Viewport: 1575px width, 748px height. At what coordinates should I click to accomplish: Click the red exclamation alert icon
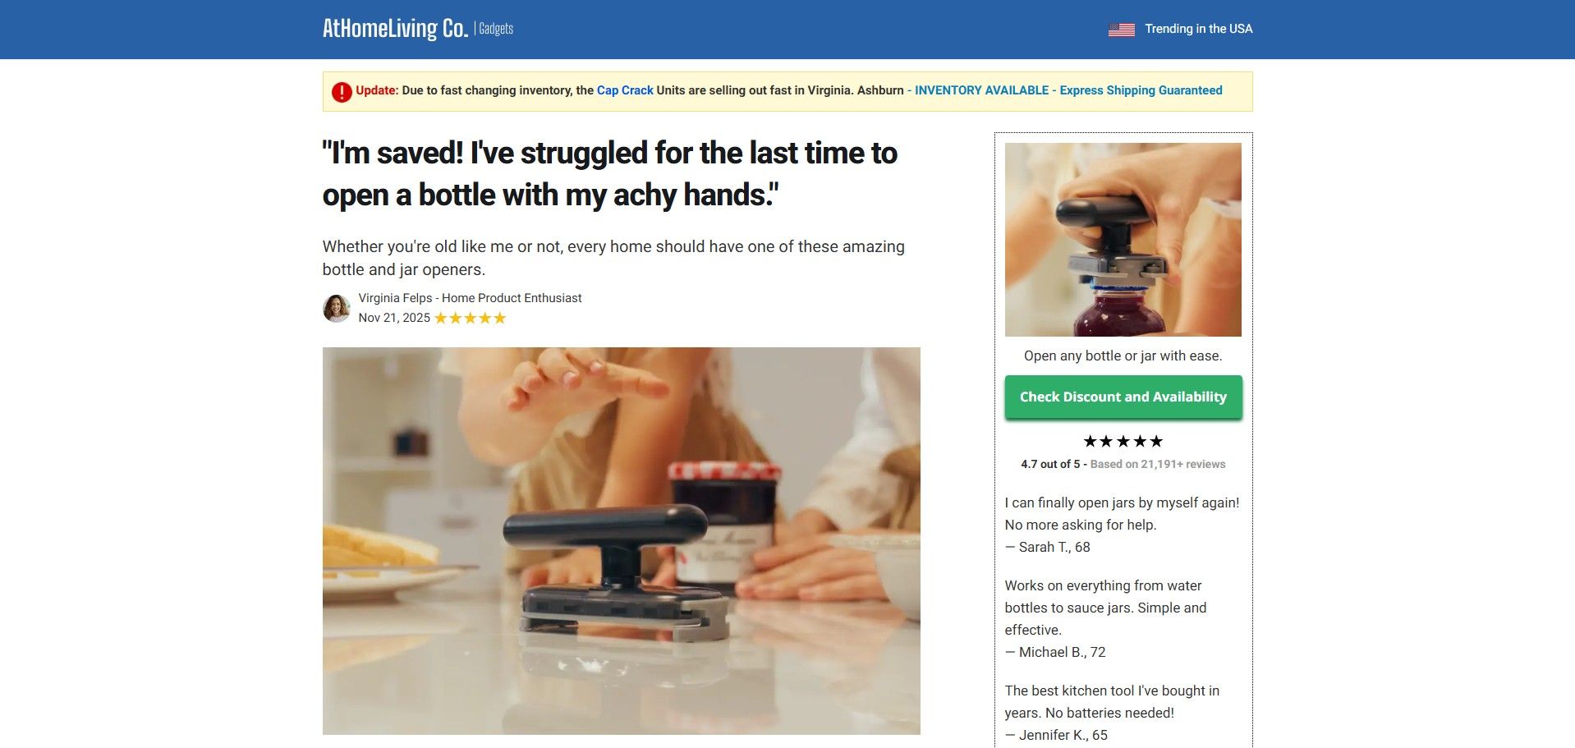342,92
